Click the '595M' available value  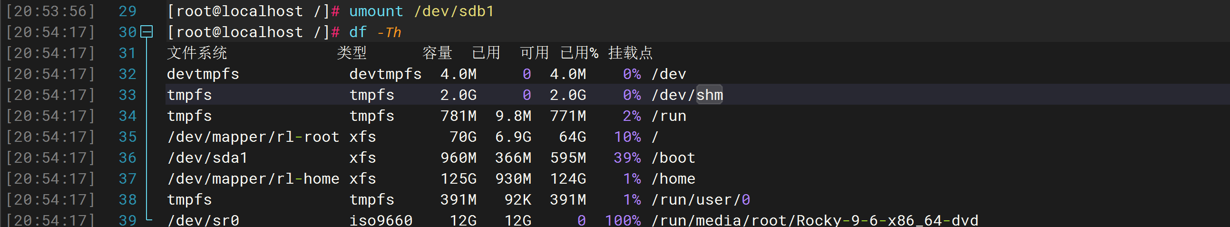pyautogui.click(x=568, y=158)
